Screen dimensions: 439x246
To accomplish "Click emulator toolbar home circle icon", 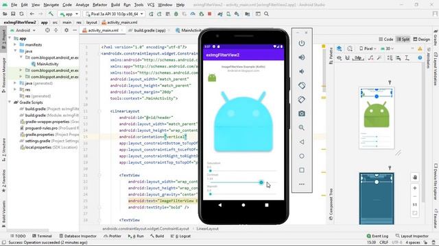I will coord(302,156).
